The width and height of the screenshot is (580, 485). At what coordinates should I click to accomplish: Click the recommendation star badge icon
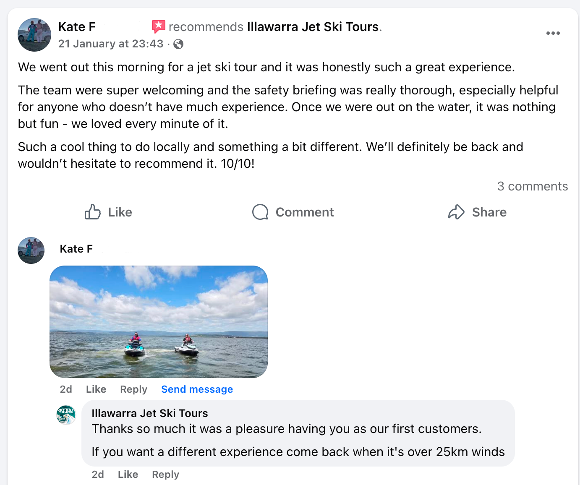(158, 27)
